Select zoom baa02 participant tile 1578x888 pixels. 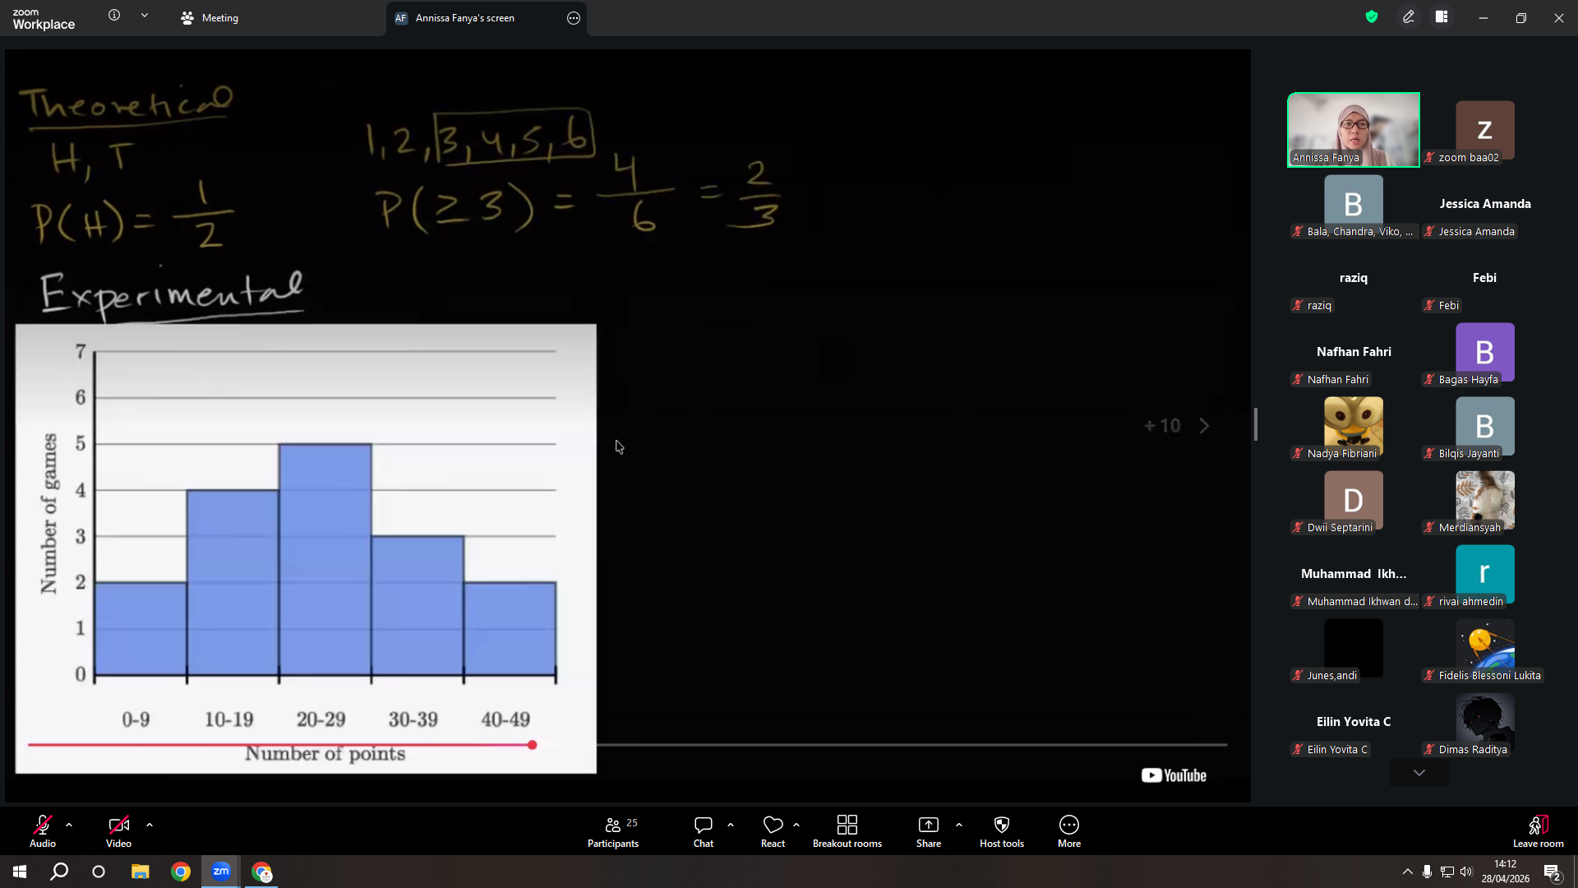coord(1485,130)
